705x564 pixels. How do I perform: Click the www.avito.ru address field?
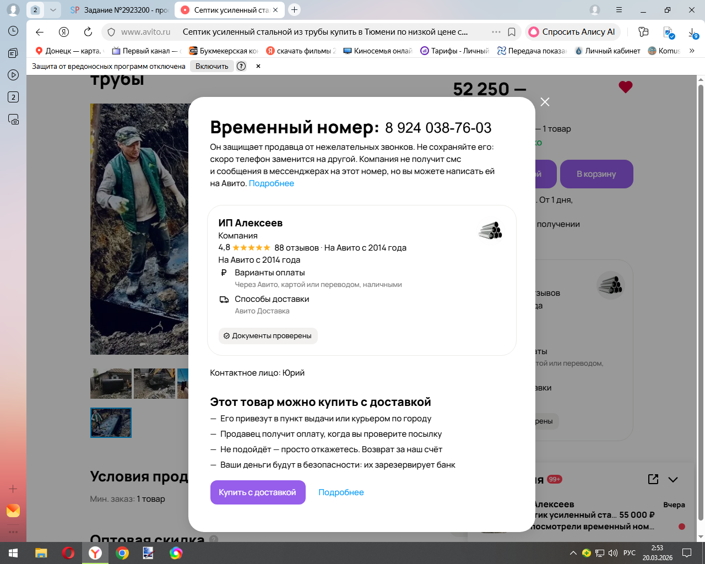[146, 32]
